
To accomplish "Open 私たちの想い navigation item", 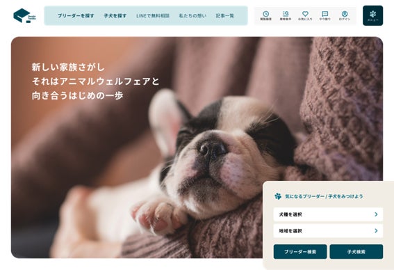I will point(192,15).
